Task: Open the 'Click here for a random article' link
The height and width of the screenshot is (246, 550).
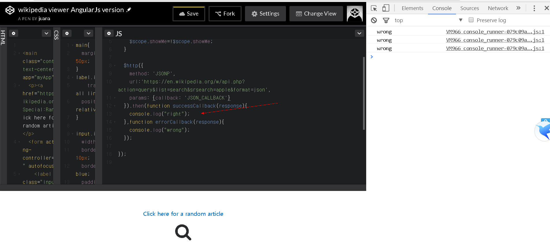Action: [183, 214]
